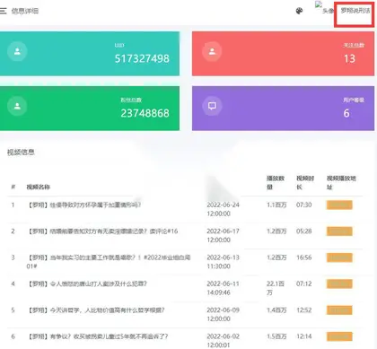Click the date 2022-06-13 11:30:00

tap(223, 262)
